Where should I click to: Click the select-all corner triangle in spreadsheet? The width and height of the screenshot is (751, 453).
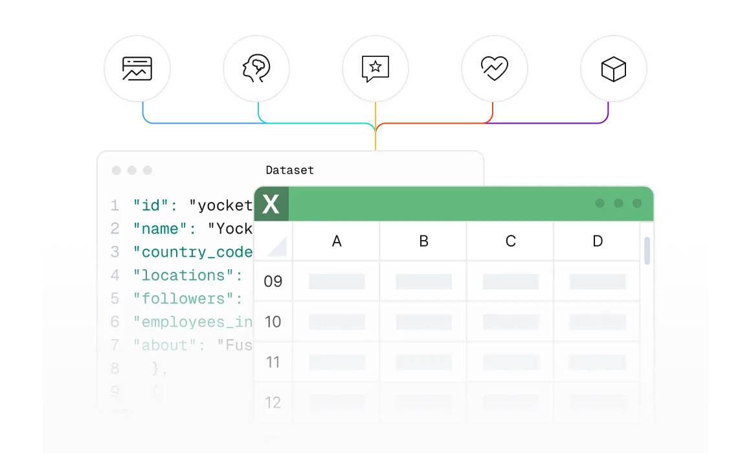point(276,247)
